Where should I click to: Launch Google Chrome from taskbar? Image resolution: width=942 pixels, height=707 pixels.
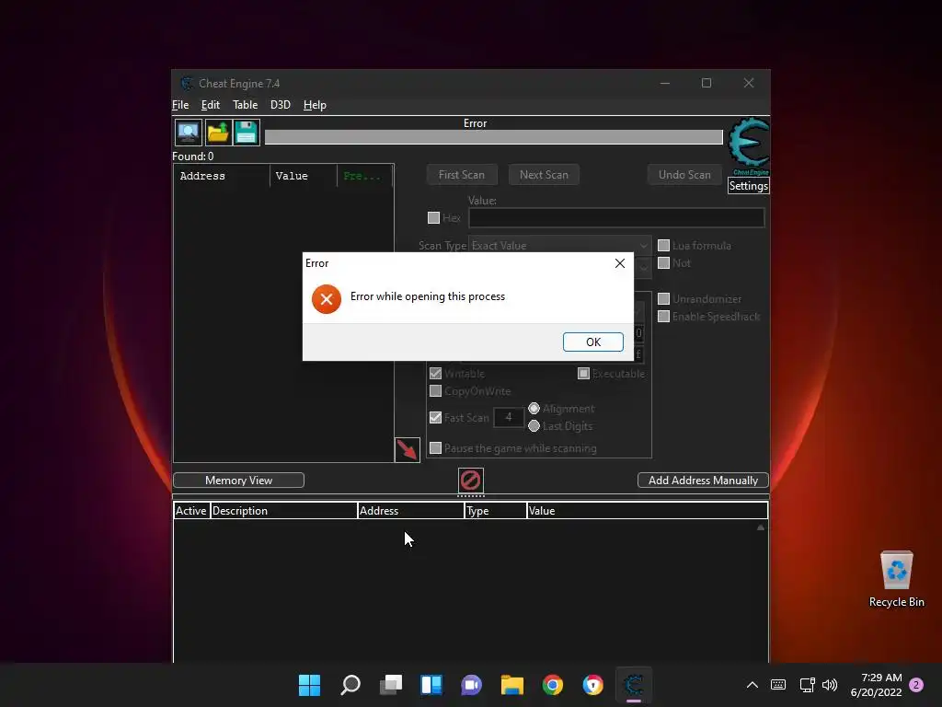[553, 685]
